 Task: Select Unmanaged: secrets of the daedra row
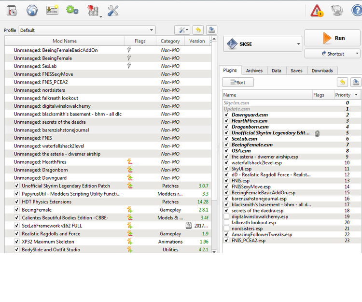108,122
